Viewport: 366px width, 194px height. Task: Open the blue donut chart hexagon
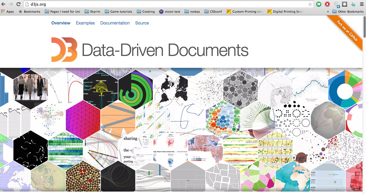(346, 89)
